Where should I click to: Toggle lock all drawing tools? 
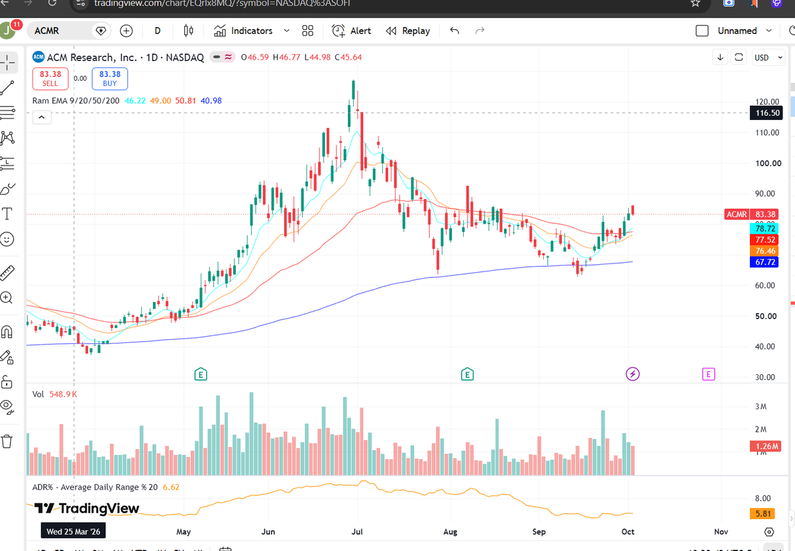(8, 381)
